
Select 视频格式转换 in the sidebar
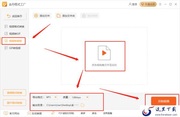(14, 26)
